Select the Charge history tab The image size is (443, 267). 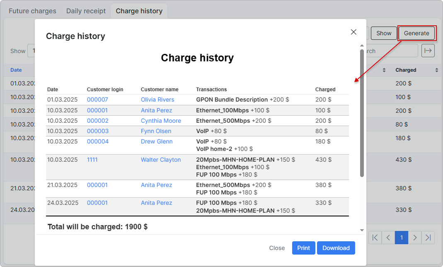click(x=139, y=11)
